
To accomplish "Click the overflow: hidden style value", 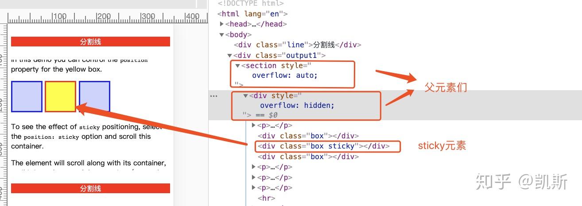I will click(297, 105).
